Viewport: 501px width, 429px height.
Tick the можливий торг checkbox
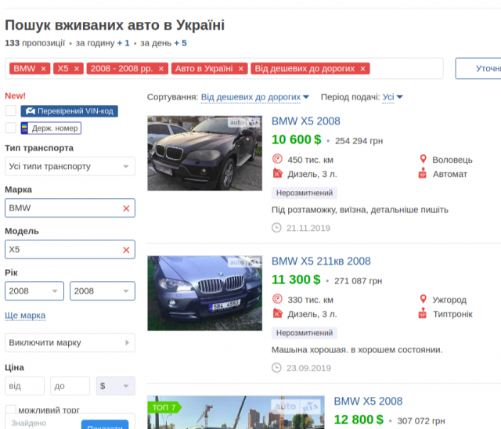pos(11,410)
